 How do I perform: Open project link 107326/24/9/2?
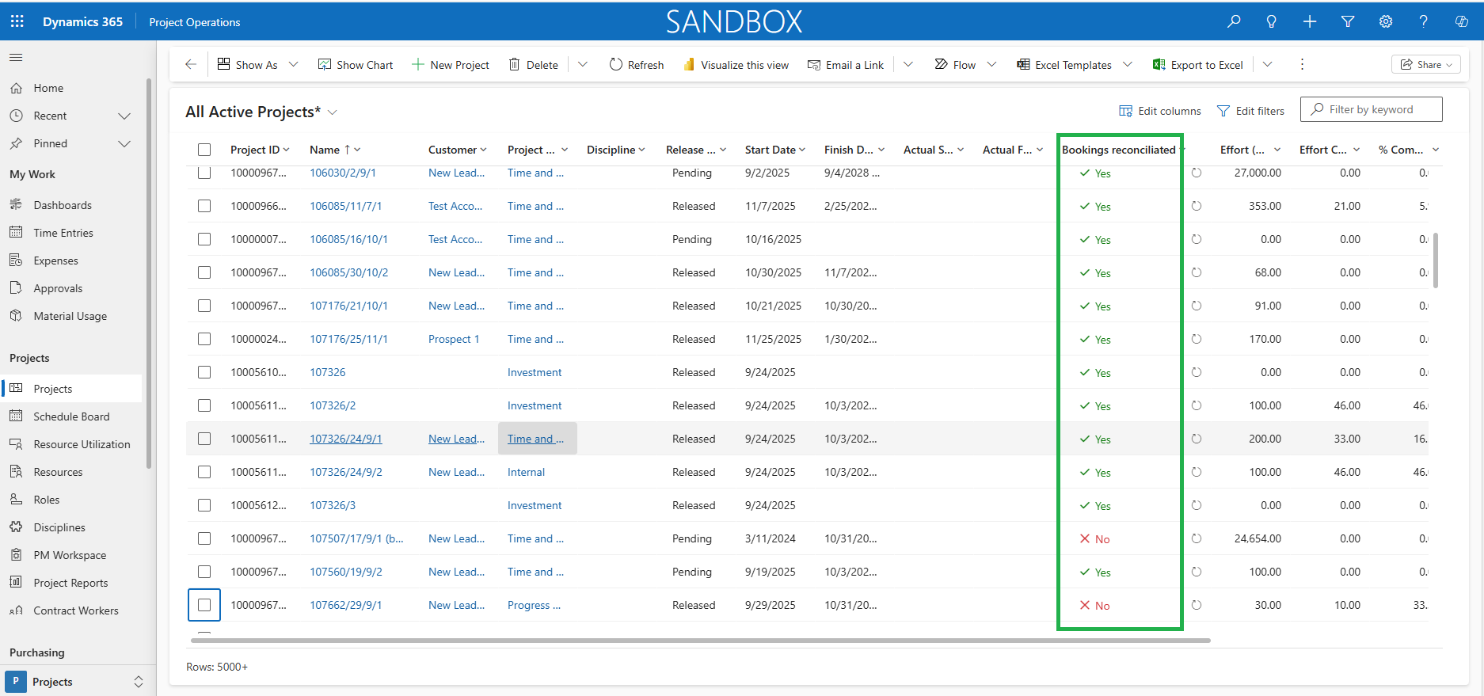coord(345,472)
